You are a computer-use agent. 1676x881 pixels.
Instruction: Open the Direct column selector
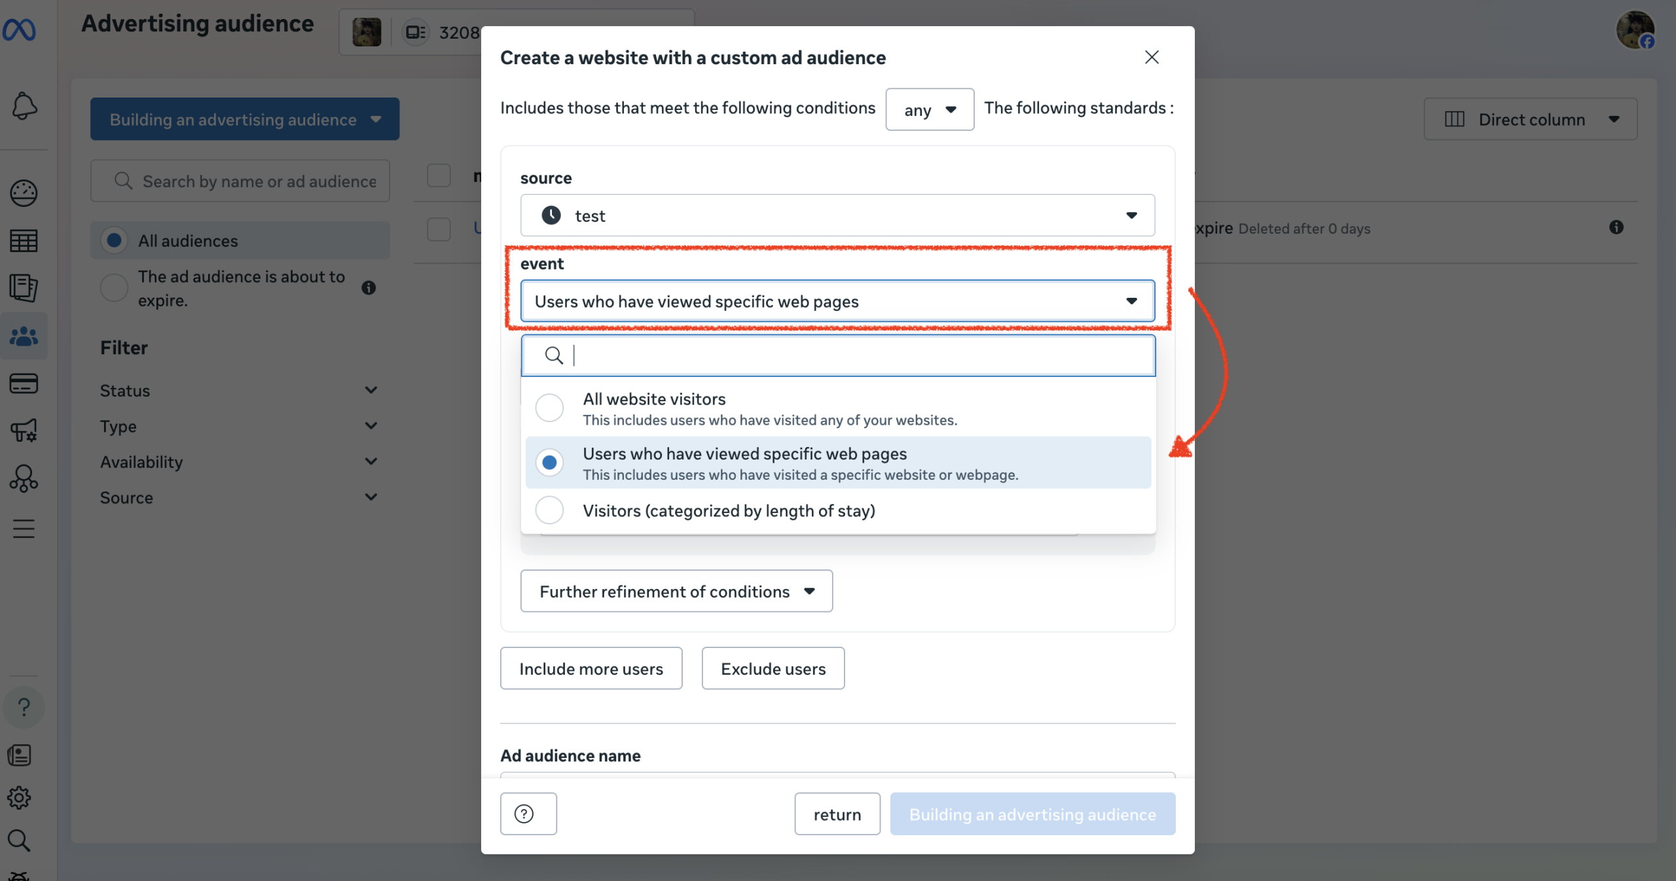pyautogui.click(x=1530, y=119)
